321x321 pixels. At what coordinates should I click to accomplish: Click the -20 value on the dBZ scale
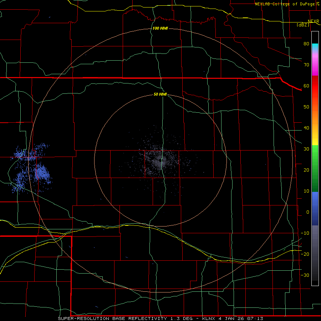pyautogui.click(x=305, y=254)
